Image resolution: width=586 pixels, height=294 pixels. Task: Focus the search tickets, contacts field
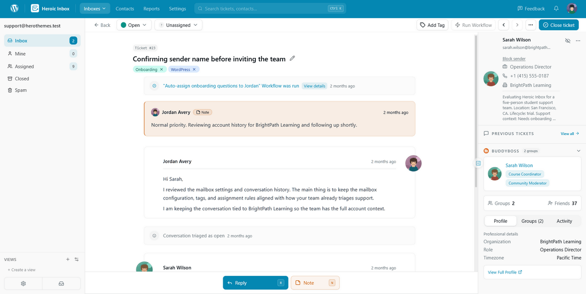(x=270, y=8)
